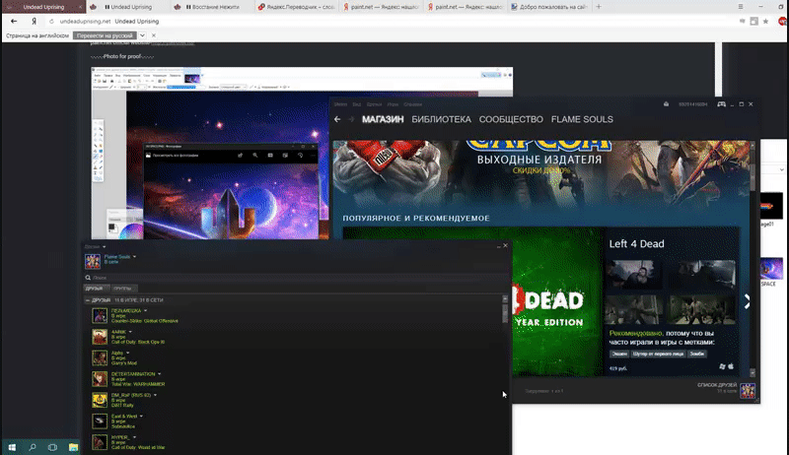
Task: Dismiss the browser translation bar
Action: (154, 35)
